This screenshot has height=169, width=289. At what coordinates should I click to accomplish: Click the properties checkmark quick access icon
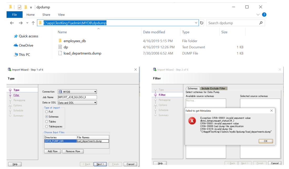19,7
